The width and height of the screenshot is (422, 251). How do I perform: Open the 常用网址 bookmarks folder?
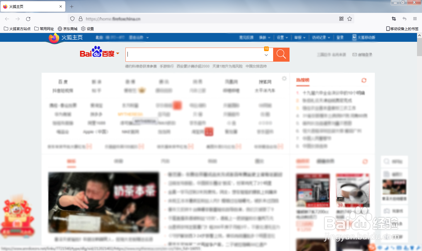[44, 29]
